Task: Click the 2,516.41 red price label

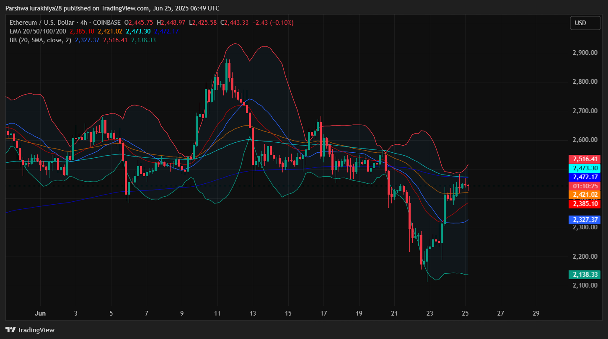Action: (x=585, y=159)
